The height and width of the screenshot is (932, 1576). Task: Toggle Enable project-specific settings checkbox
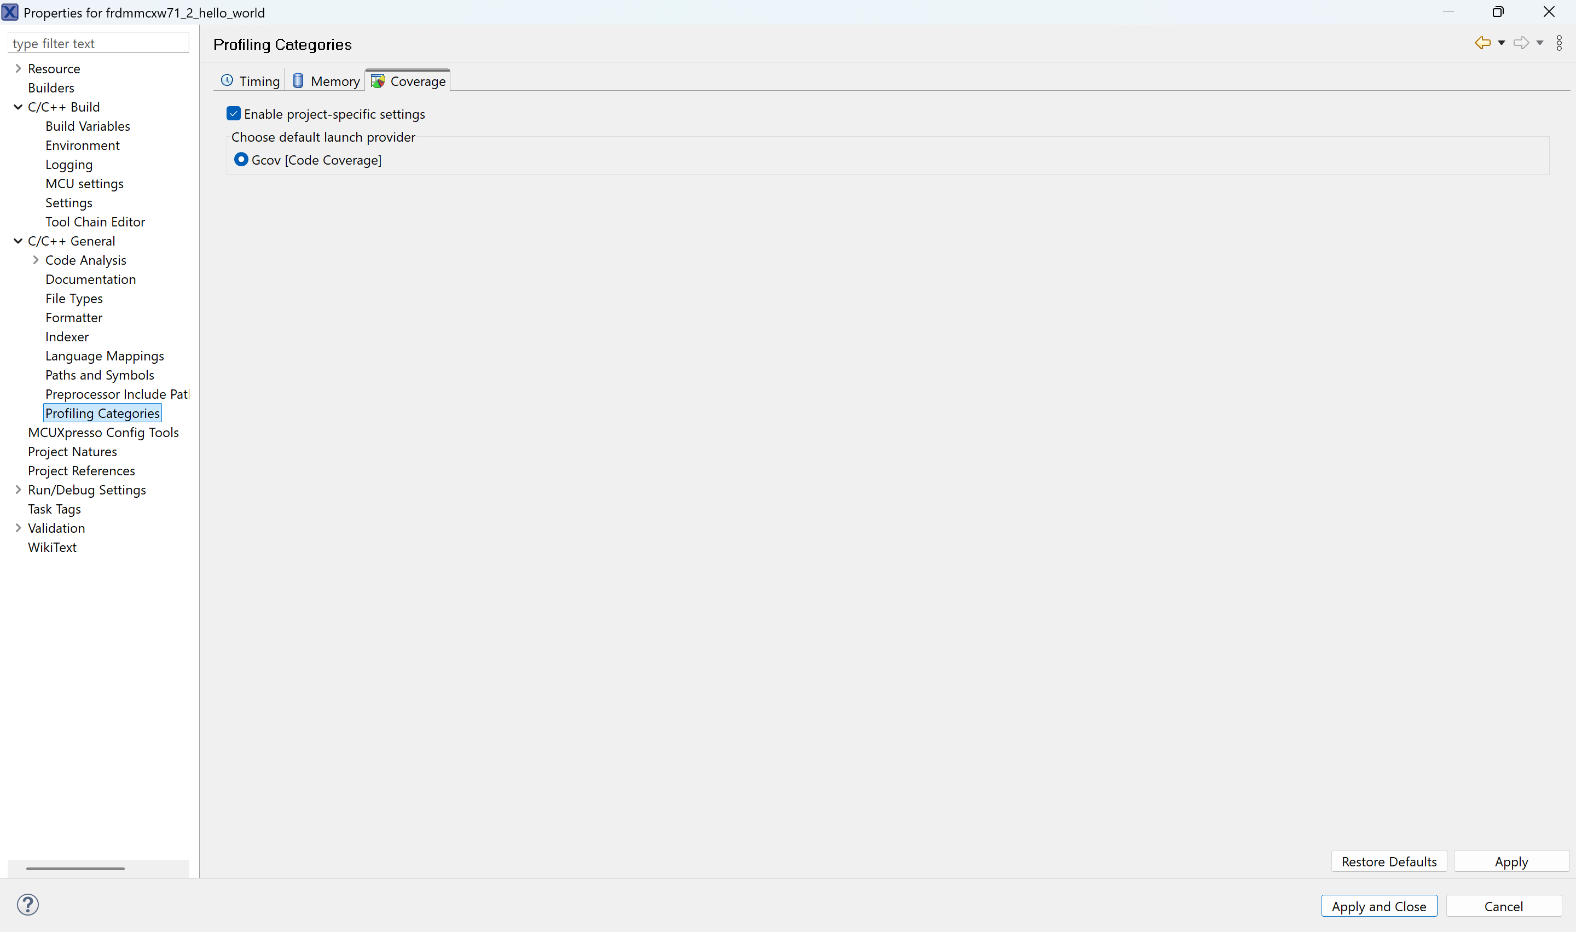pos(234,114)
